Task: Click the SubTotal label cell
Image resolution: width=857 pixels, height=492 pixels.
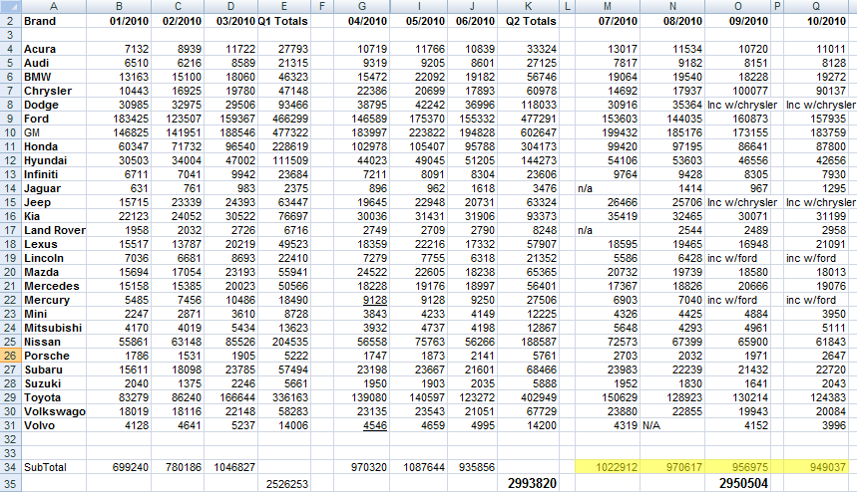Action: [x=54, y=467]
